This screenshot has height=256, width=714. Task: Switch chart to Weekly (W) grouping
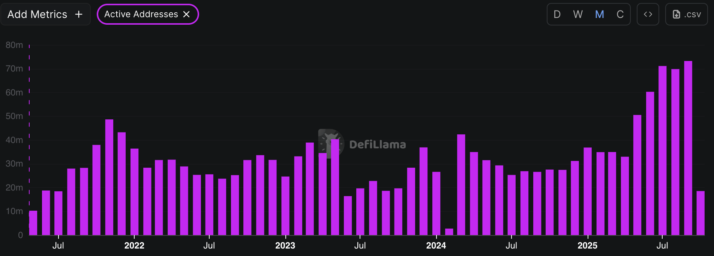[578, 14]
